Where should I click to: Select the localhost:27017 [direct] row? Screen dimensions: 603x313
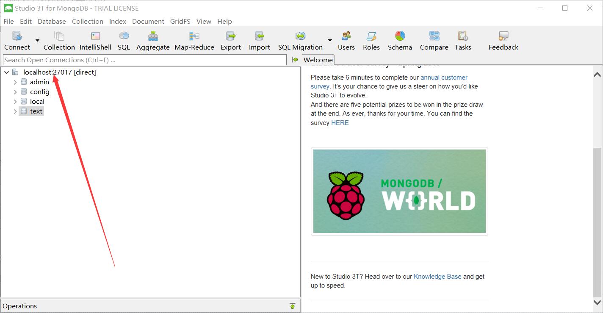pos(60,72)
